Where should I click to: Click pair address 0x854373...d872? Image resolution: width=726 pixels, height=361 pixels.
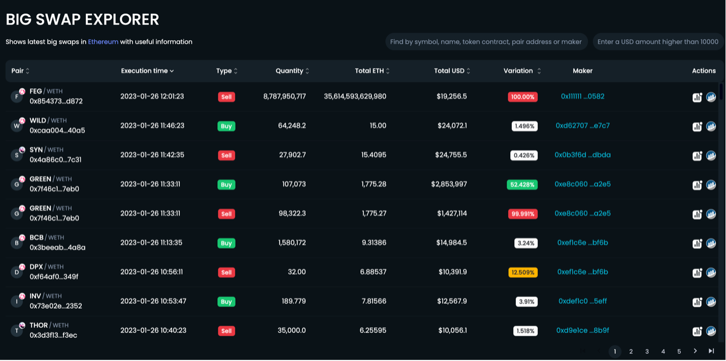point(56,101)
